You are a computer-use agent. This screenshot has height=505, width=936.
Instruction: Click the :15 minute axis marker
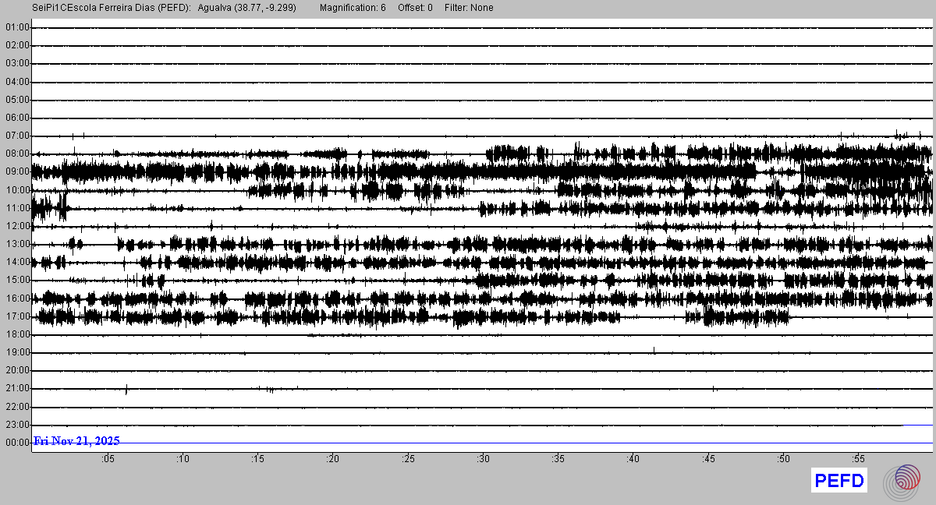[x=258, y=459]
